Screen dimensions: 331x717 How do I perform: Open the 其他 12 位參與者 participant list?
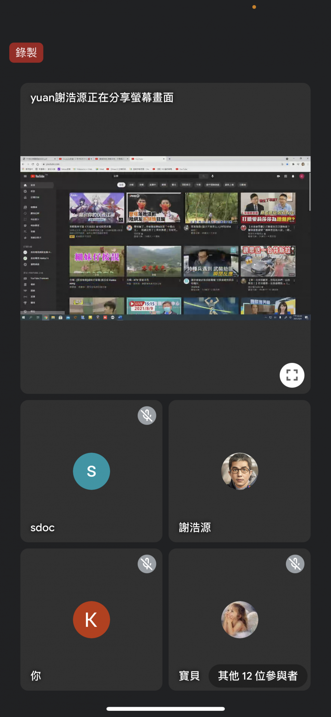(257, 676)
